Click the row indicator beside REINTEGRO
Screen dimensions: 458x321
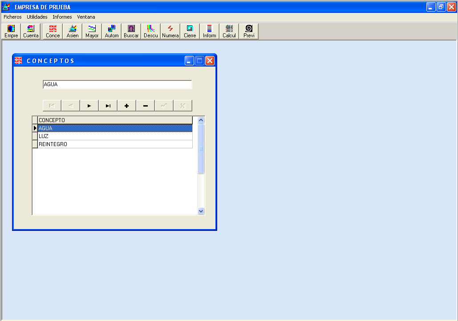point(35,144)
